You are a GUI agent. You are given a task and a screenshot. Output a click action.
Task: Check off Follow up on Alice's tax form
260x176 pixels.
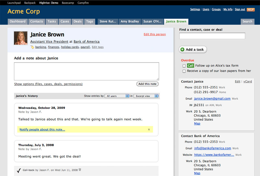184,66
